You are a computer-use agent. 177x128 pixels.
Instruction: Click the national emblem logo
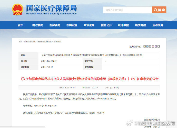(x=17, y=10)
